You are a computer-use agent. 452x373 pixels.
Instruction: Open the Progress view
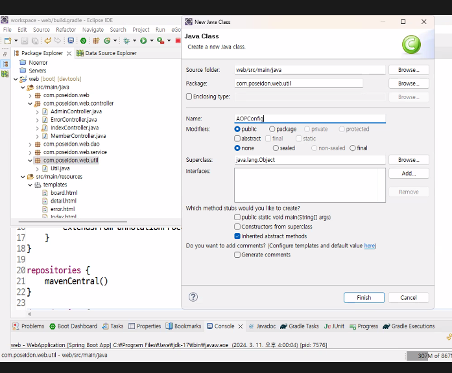364,326
